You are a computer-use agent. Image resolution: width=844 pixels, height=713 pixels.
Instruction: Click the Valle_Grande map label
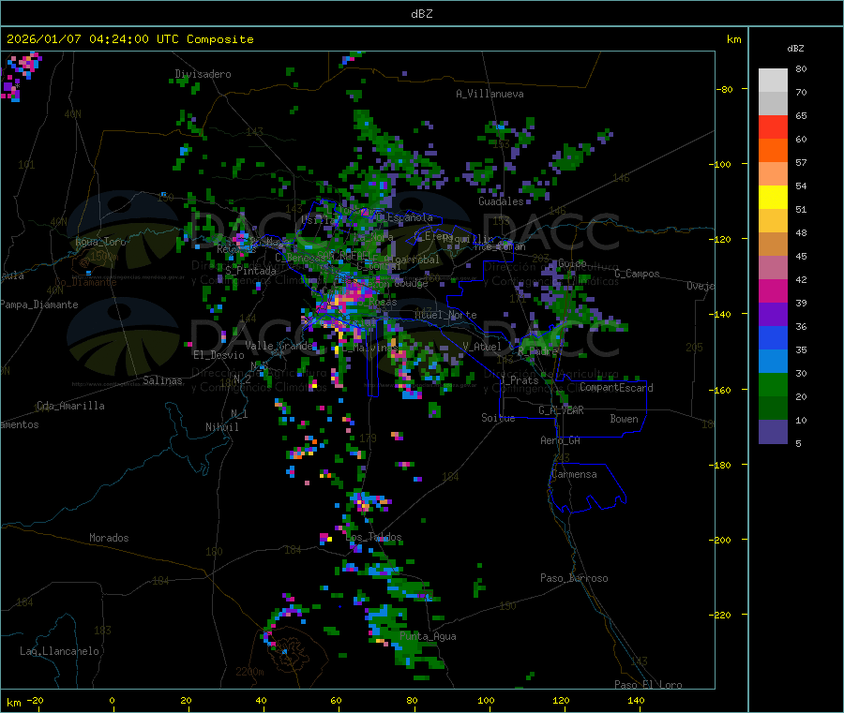pyautogui.click(x=279, y=345)
